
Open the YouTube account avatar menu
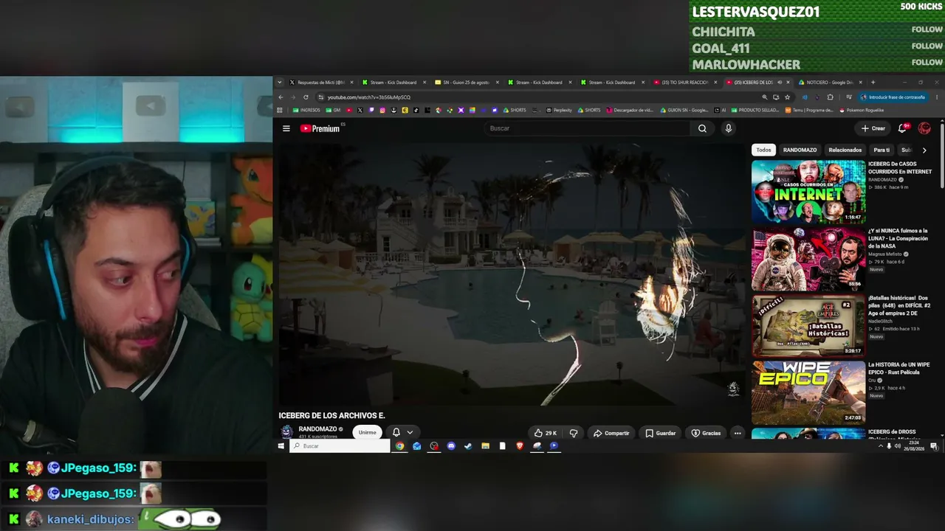coord(924,128)
